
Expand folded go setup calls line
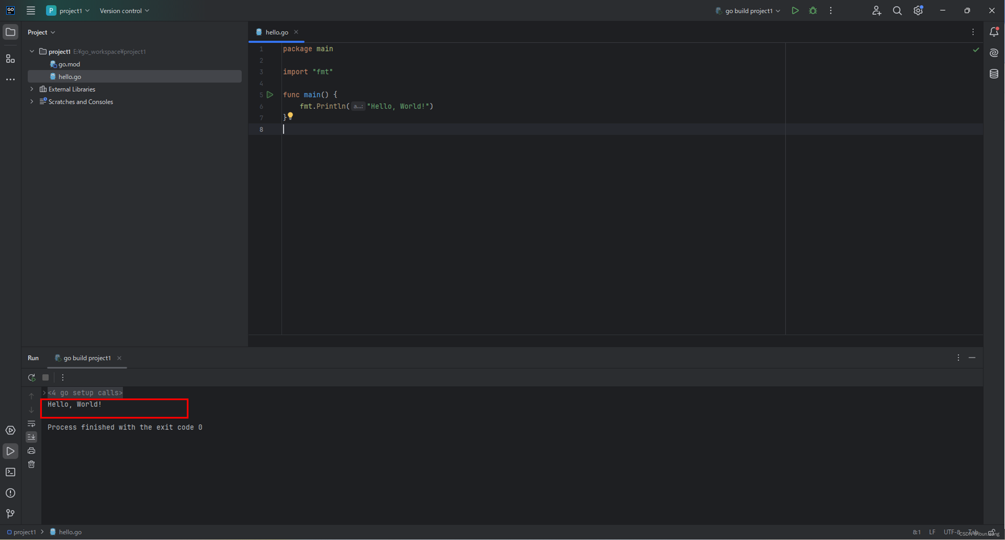click(45, 393)
